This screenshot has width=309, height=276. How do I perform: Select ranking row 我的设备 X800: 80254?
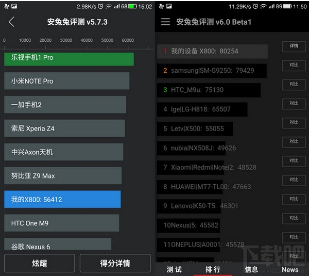click(x=212, y=51)
